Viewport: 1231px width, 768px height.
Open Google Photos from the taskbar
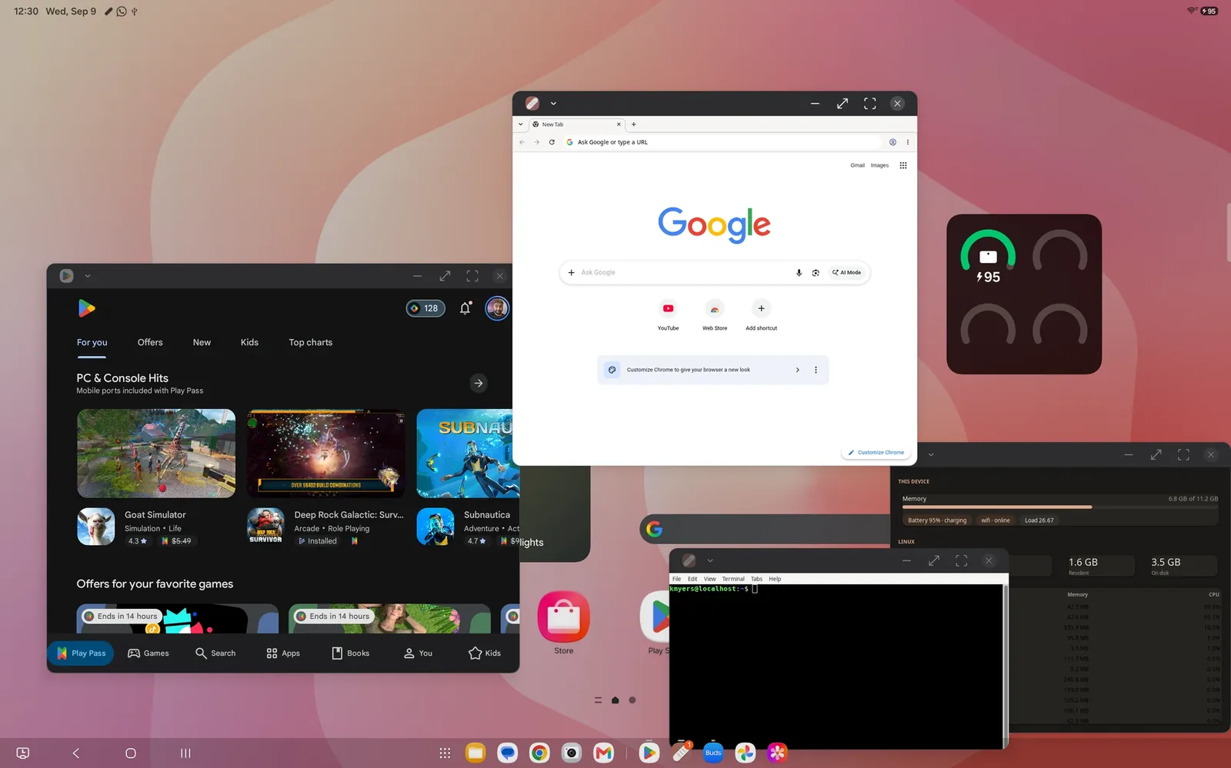[x=746, y=753]
